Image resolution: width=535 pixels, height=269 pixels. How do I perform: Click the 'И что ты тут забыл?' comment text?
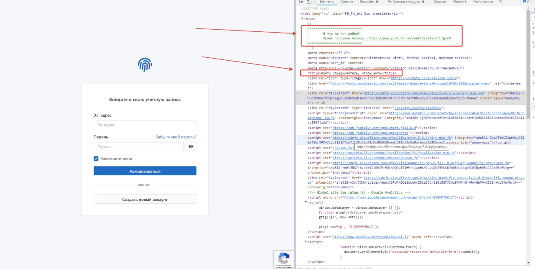[x=340, y=33]
